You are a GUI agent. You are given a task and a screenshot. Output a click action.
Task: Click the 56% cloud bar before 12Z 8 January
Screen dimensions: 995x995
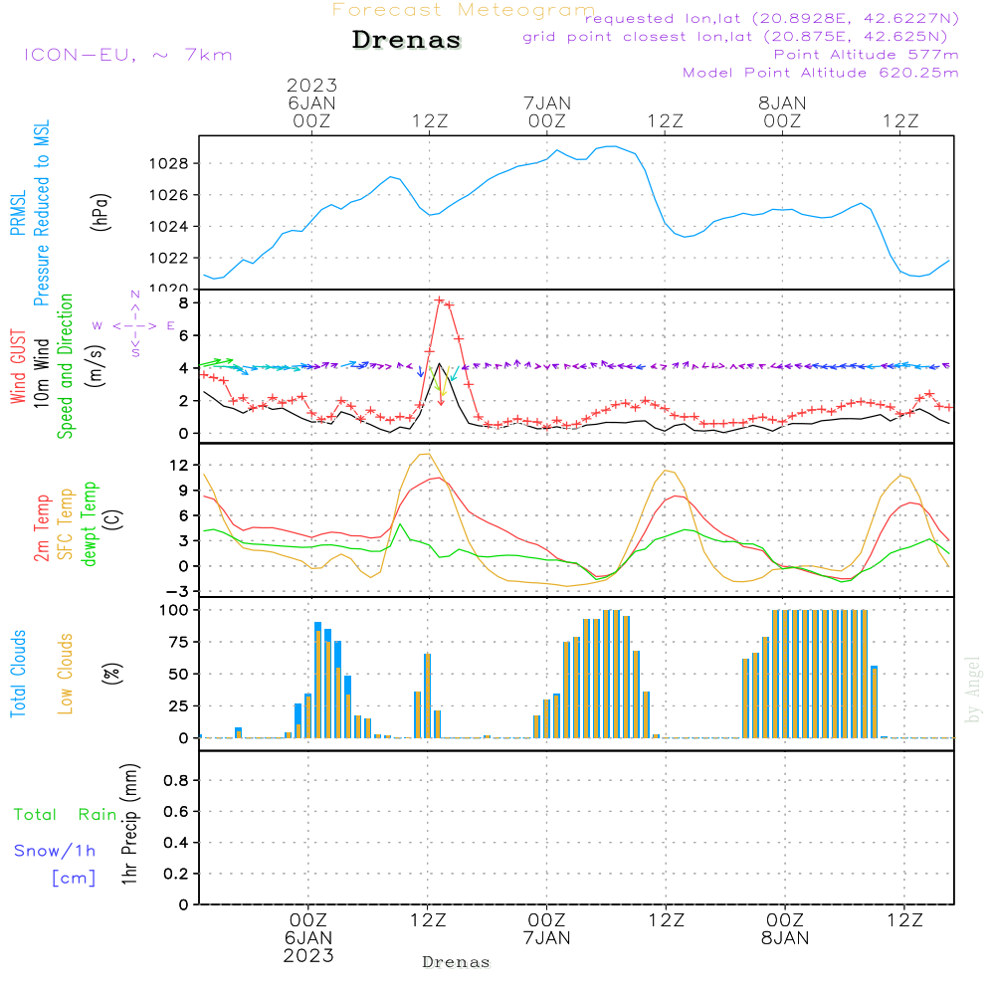coord(874,701)
